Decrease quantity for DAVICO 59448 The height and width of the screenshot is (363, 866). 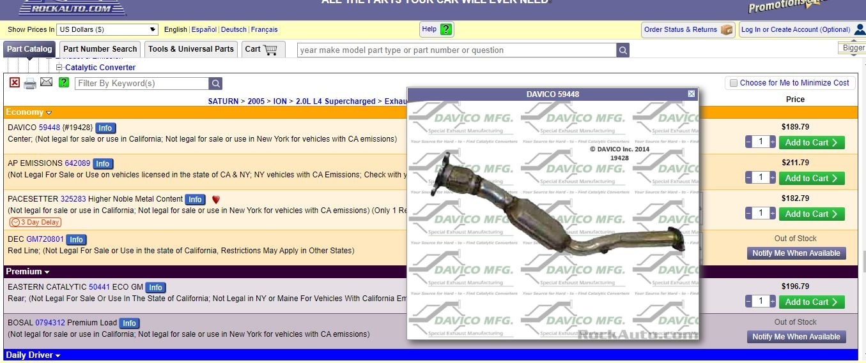[748, 142]
